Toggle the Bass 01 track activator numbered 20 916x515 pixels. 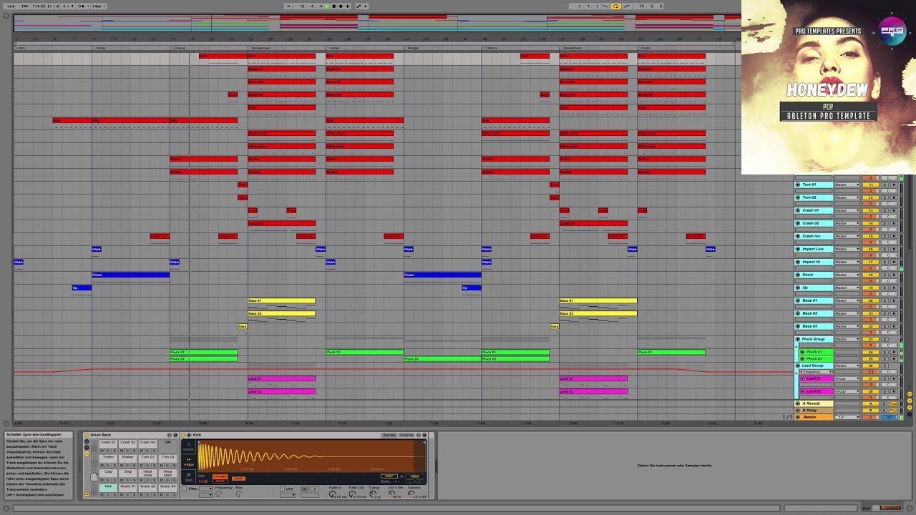pos(871,300)
